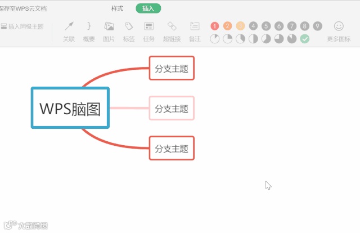Add a 标签 tag
This screenshot has height=233, width=360.
pos(129,32)
